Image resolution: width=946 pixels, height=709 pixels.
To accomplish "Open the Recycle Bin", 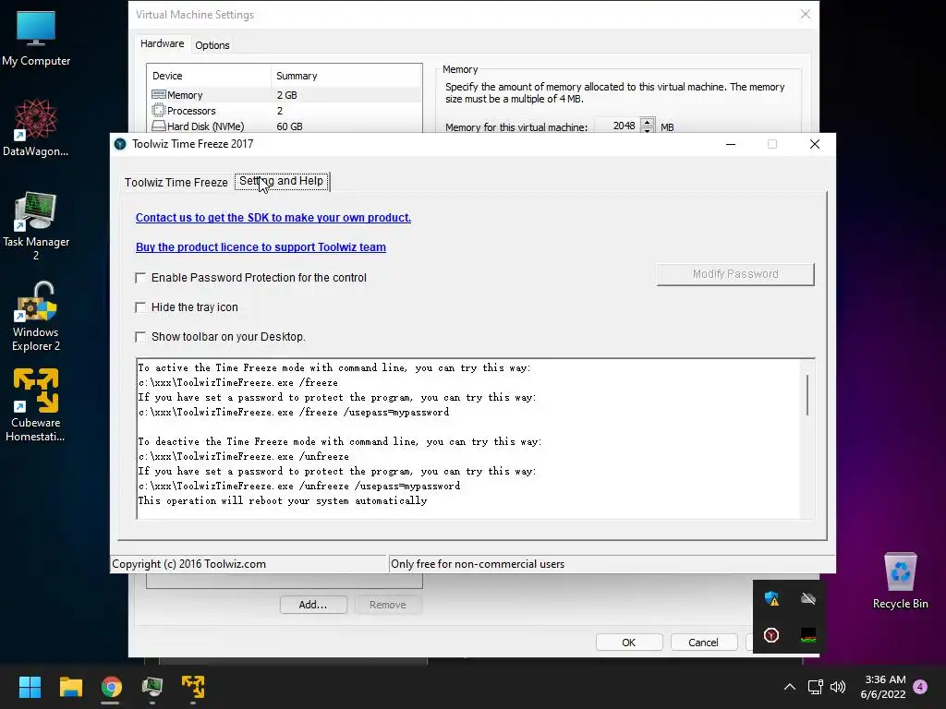I will tap(900, 582).
